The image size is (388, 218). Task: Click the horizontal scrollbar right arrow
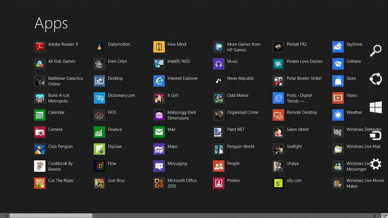pos(375,216)
